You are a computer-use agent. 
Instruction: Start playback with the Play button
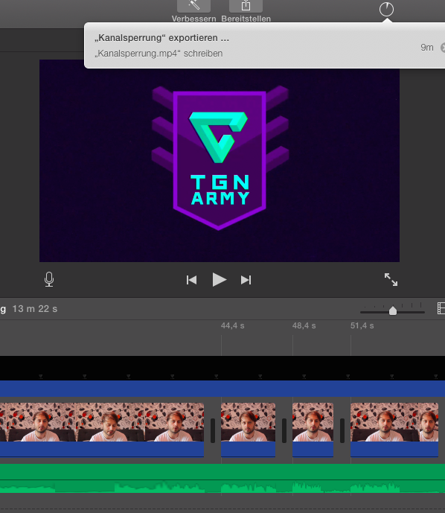[x=219, y=280]
